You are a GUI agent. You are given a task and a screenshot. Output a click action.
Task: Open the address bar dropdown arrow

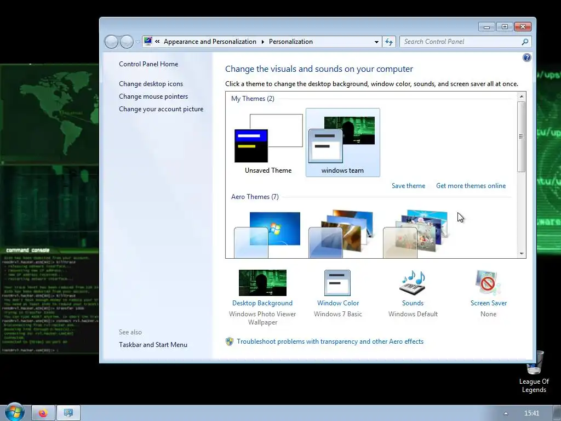pyautogui.click(x=376, y=42)
